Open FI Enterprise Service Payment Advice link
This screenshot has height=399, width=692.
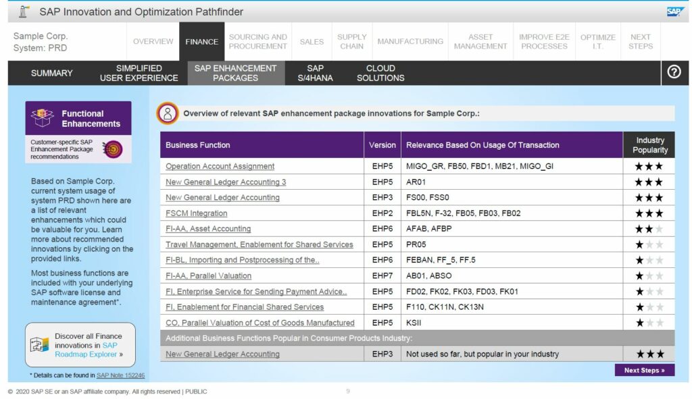[x=256, y=292]
